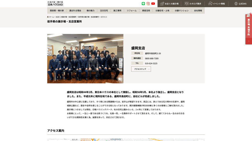This screenshot has height=141, width=252.
Task: Click the address 盛岡市長田町2-20
Action: pyautogui.click(x=153, y=53)
